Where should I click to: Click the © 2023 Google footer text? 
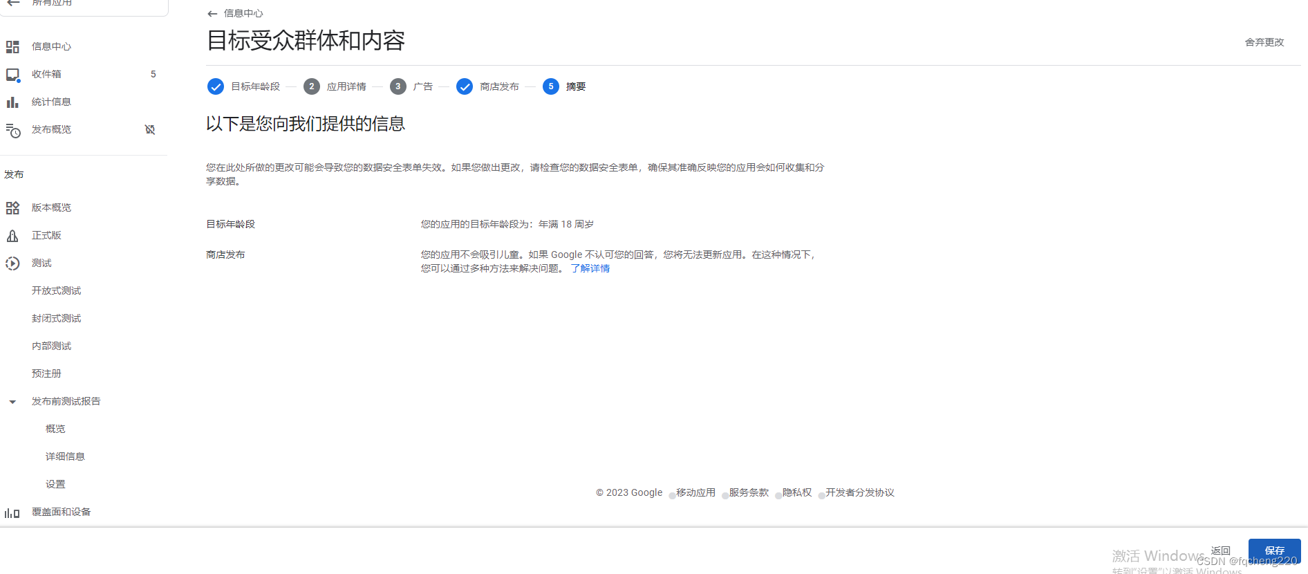[x=629, y=492]
